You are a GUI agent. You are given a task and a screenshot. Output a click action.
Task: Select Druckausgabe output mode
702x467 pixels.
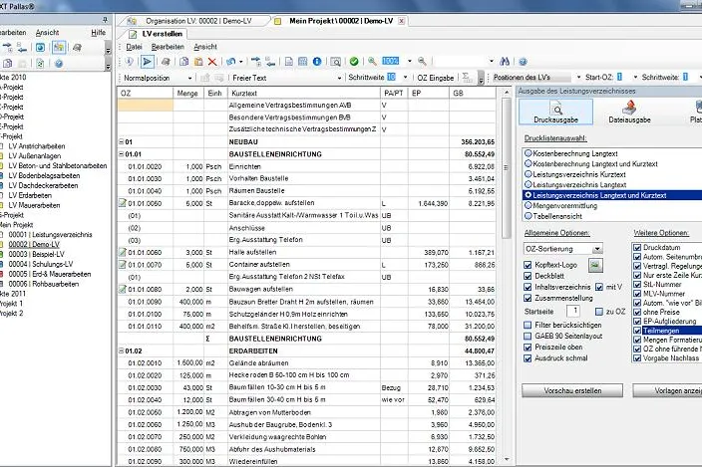coord(556,112)
